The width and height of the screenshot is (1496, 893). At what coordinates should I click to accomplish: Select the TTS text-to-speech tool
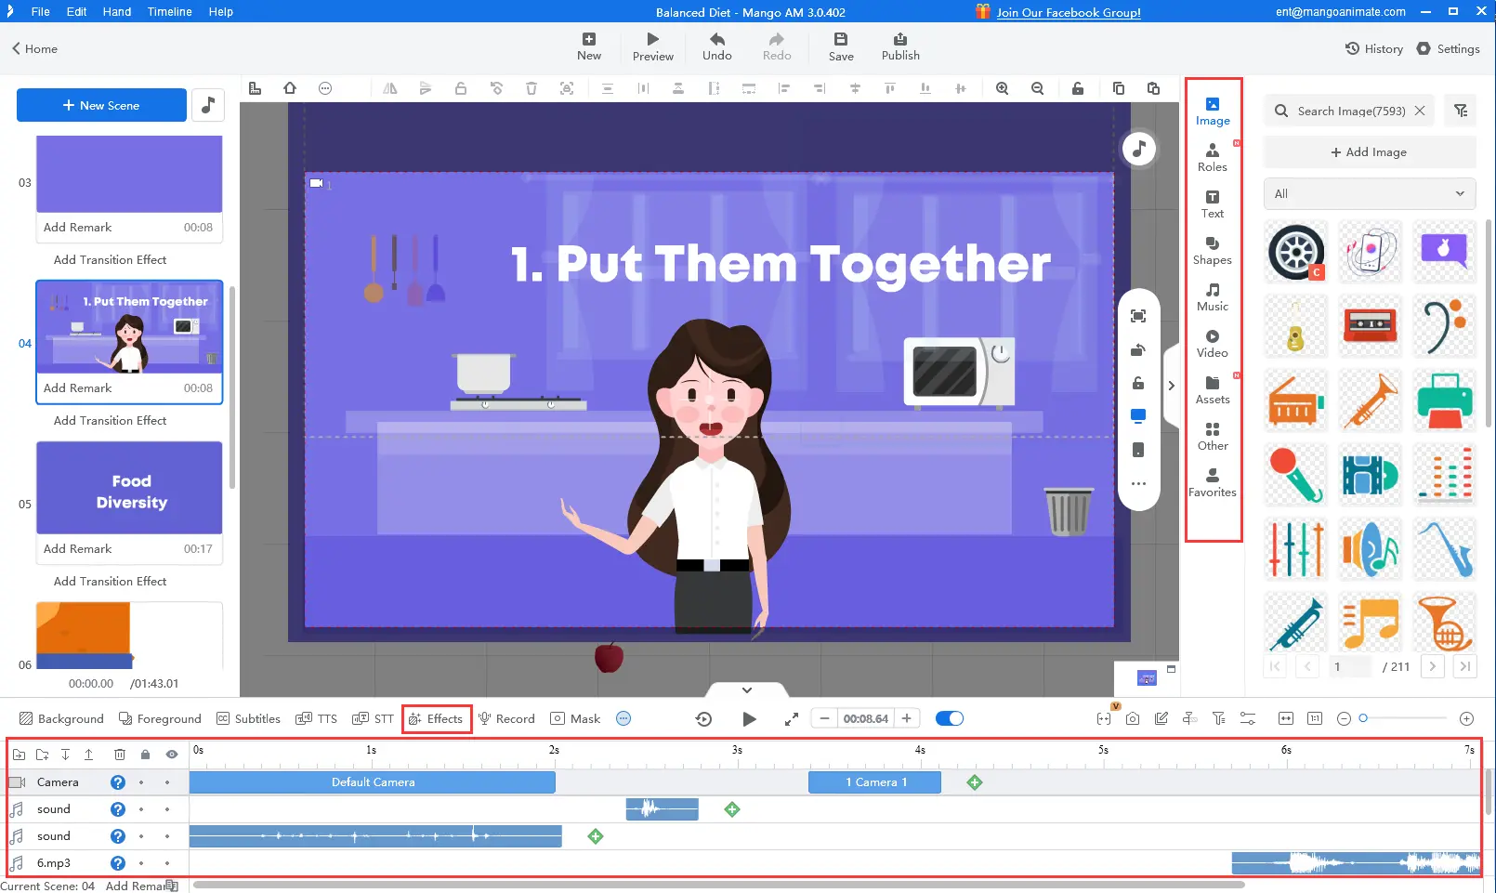point(317,717)
